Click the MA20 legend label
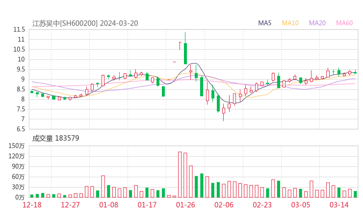The width and height of the screenshot is (363, 216). tap(317, 23)
